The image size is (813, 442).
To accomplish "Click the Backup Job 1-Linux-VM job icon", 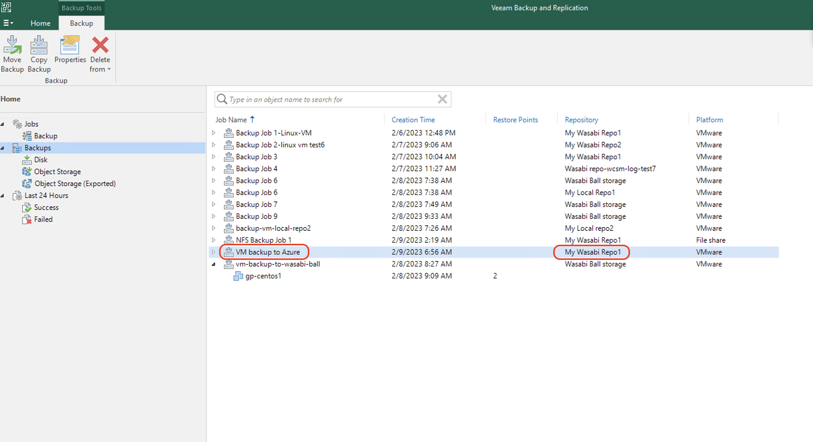I will [x=228, y=133].
